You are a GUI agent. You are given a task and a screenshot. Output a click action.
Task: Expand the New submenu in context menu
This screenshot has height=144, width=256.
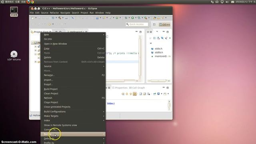[x=73, y=35]
